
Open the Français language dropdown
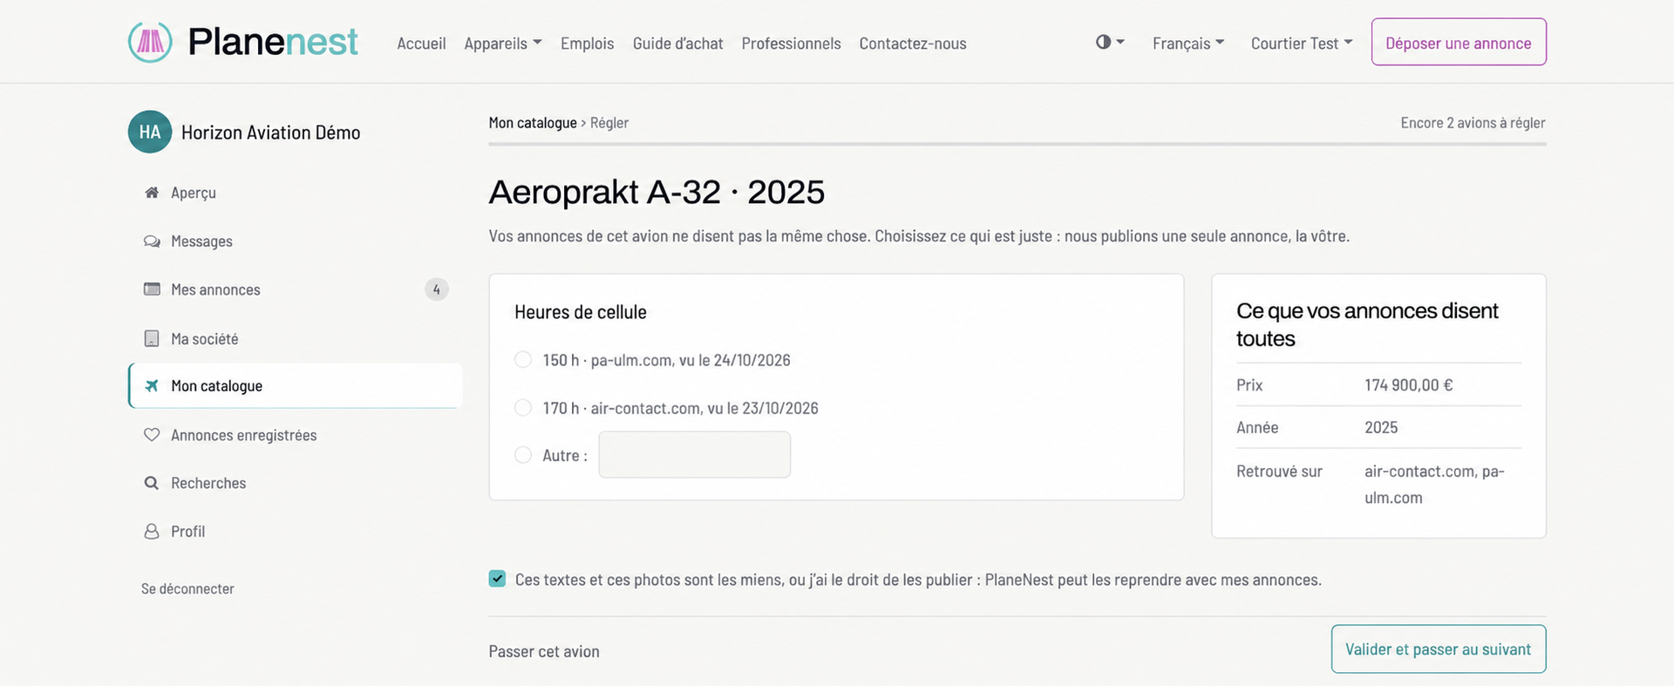pos(1188,44)
